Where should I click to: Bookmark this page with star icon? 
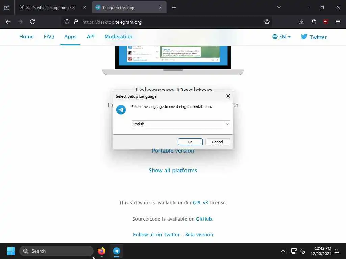point(267,22)
